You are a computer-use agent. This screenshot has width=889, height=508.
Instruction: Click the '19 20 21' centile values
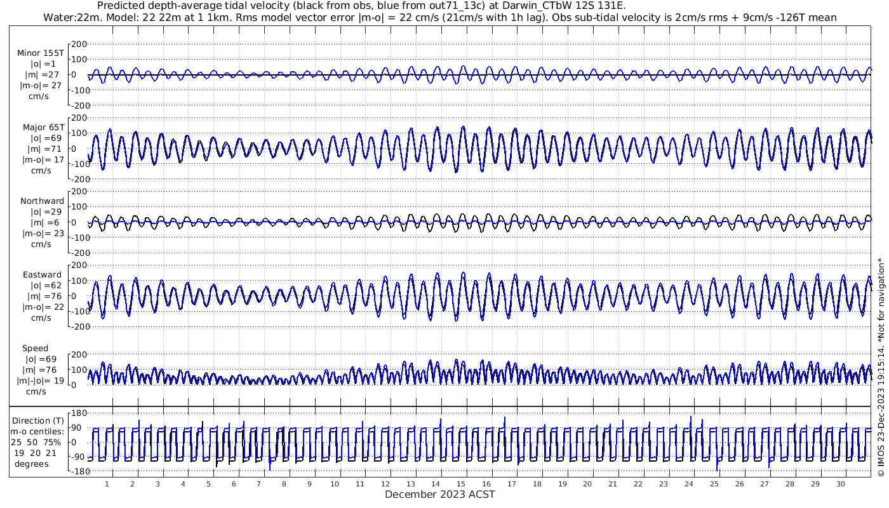[36, 453]
